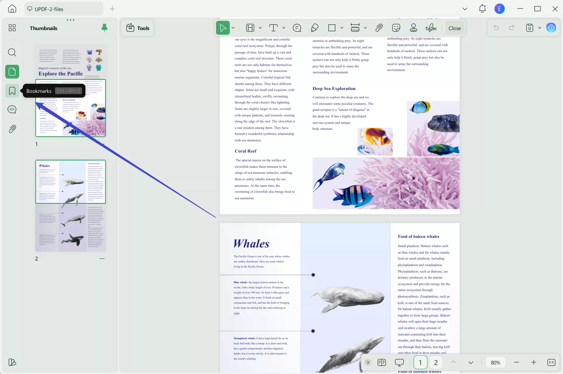Select the page 2 Whales thumbnail
This screenshot has width=563, height=374.
tap(71, 206)
